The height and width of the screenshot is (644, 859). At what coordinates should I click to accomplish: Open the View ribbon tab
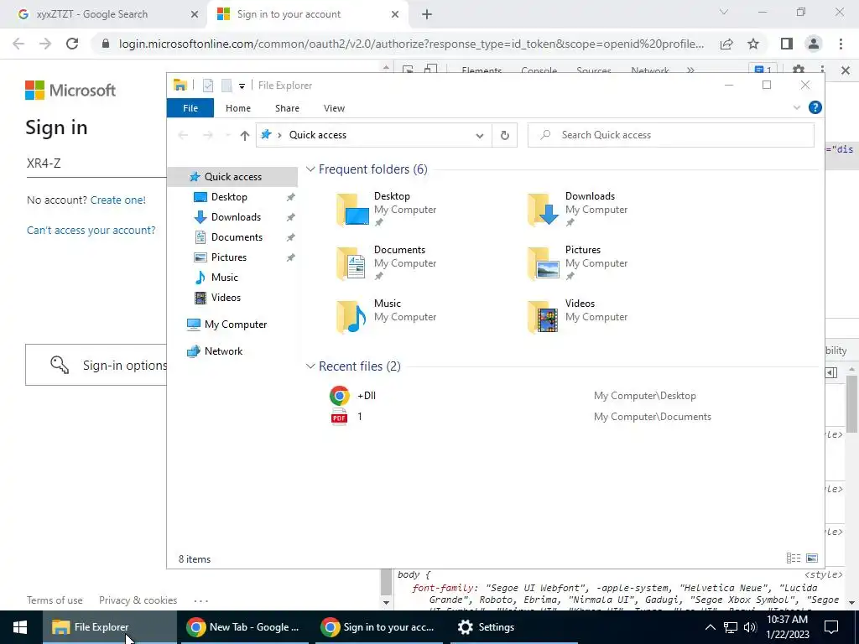pyautogui.click(x=334, y=108)
